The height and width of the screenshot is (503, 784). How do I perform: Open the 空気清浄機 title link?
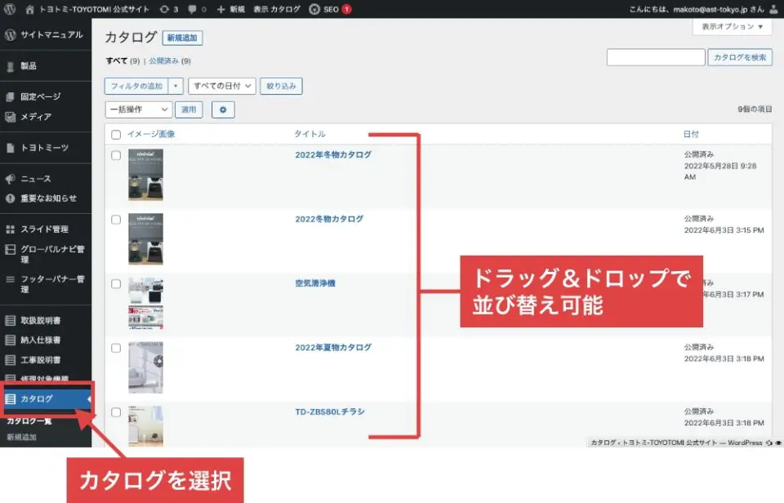point(315,283)
